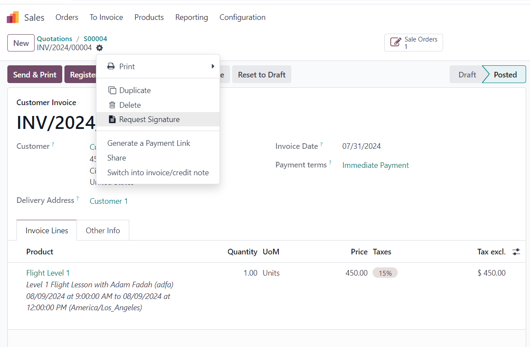This screenshot has width=530, height=347.
Task: Open the Customer 1 delivery address link
Action: tap(109, 201)
